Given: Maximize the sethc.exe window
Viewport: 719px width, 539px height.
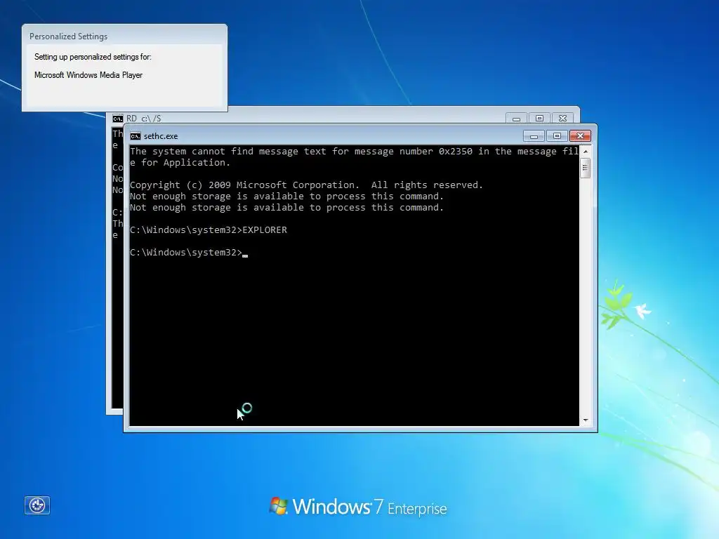Looking at the screenshot, I should [x=557, y=135].
